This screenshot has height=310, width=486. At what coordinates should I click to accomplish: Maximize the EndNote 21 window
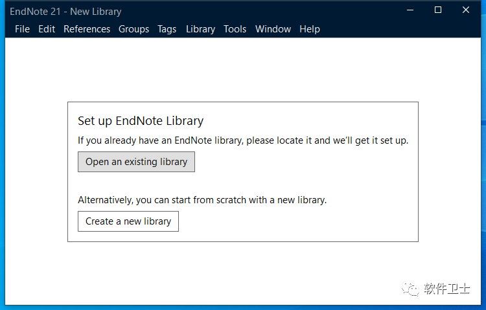[x=438, y=10]
